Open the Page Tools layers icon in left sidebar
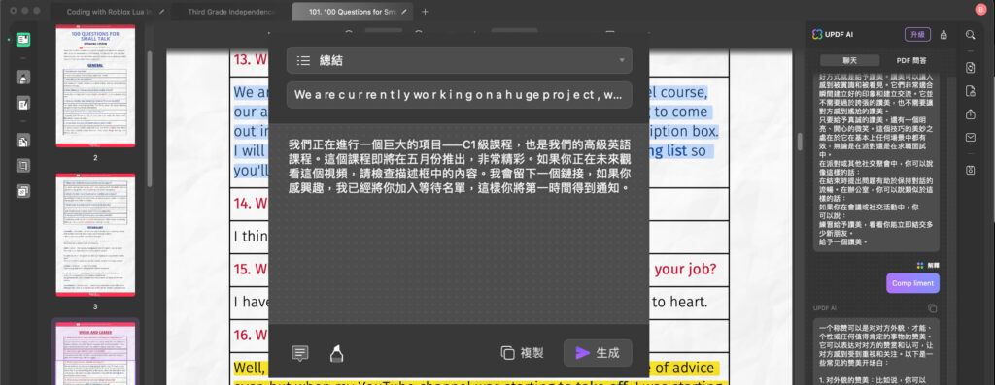Screen dimensions: 995x385 (x=23, y=190)
